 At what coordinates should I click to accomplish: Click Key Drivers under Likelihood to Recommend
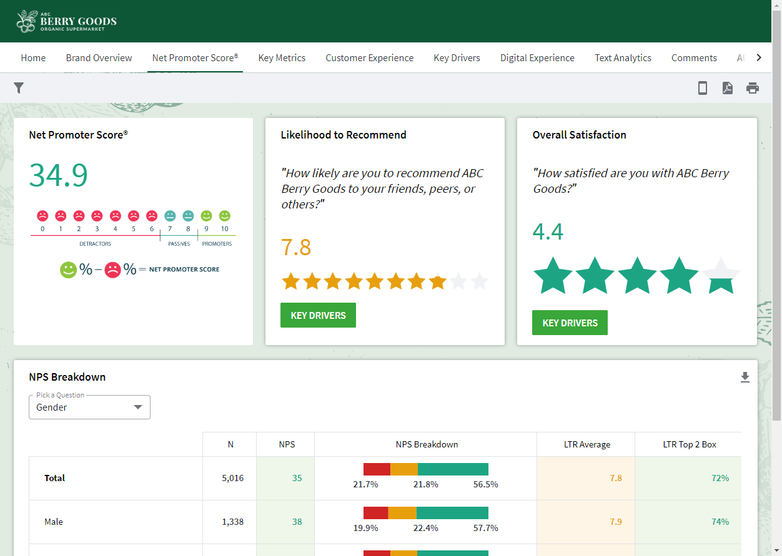[x=318, y=315]
